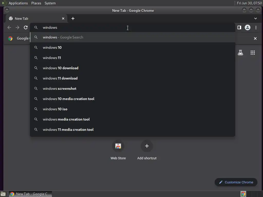
Task: Choose the 'windows 10' suggestion
Action: point(133,47)
